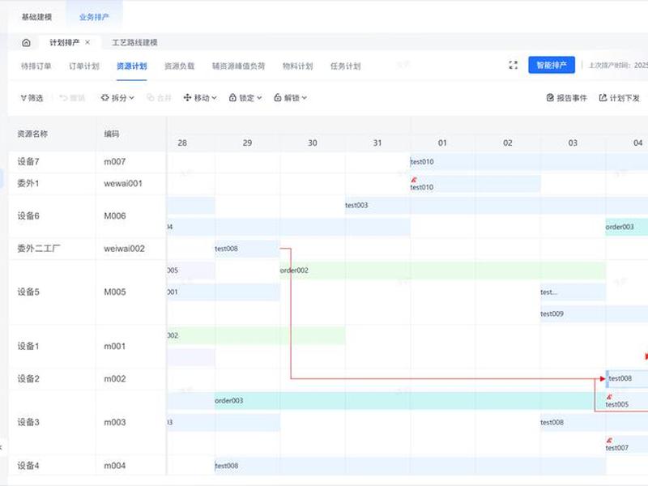Screen dimensions: 648x486
Task: Switch to 基础建模 top menu
Action: coord(36,17)
